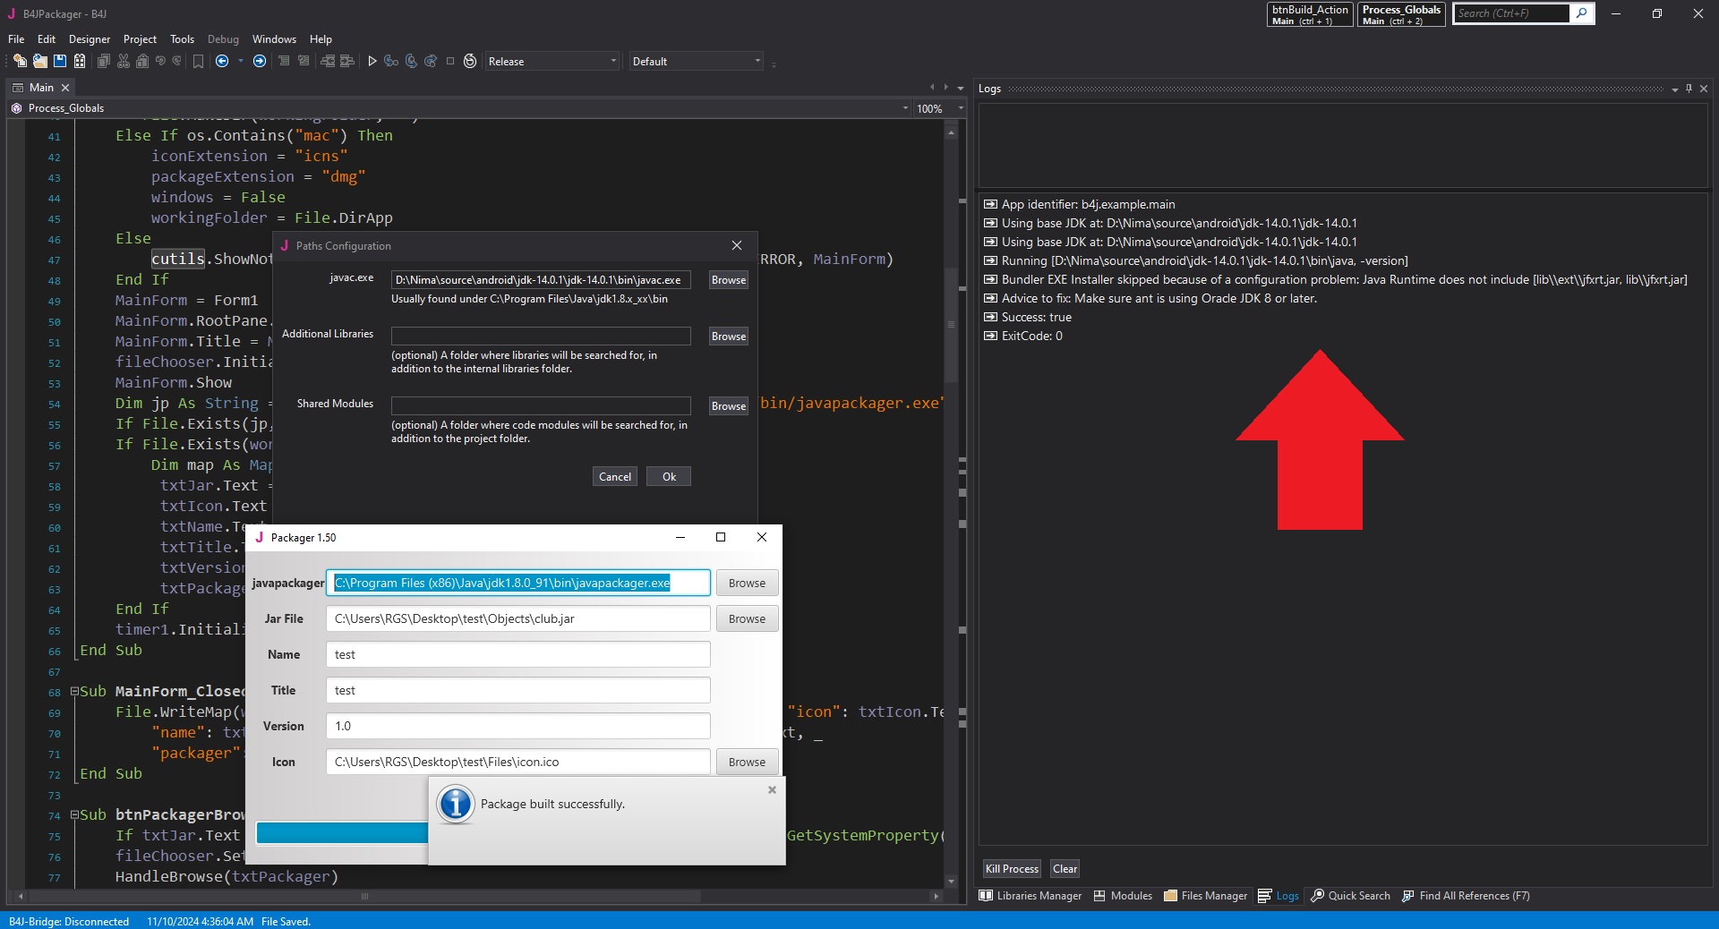Click the Bookmark toolbar icon
This screenshot has height=929, width=1719.
coord(199,61)
